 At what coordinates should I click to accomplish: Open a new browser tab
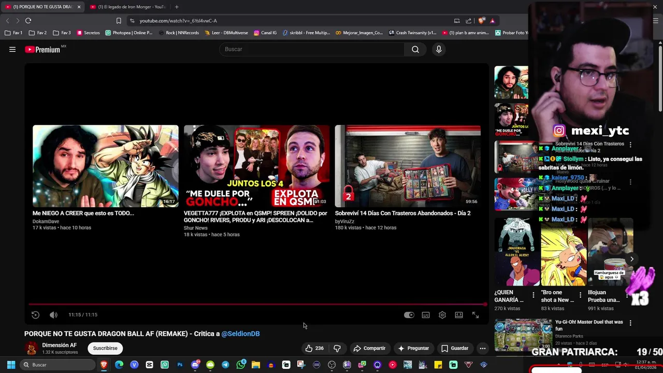pos(177,7)
